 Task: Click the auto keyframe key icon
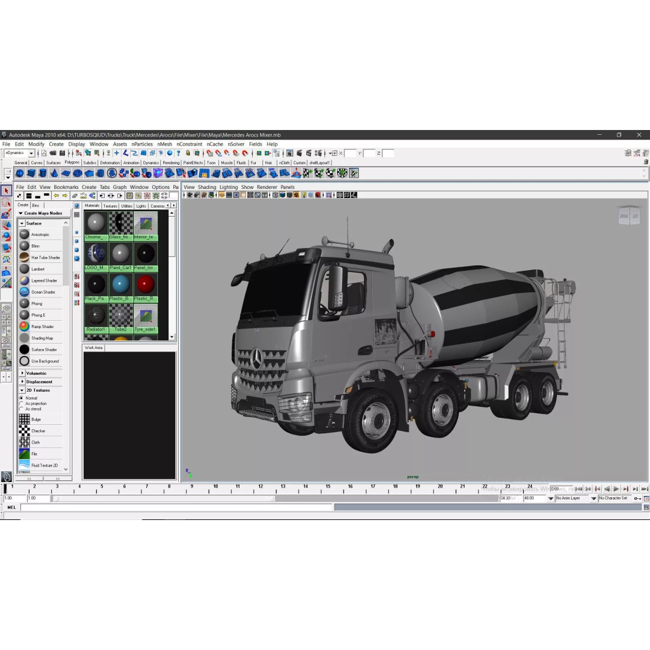[637, 498]
